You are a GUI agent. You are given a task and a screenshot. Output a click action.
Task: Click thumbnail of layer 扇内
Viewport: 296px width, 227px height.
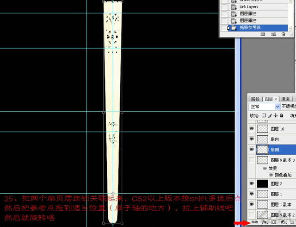[x=262, y=139]
